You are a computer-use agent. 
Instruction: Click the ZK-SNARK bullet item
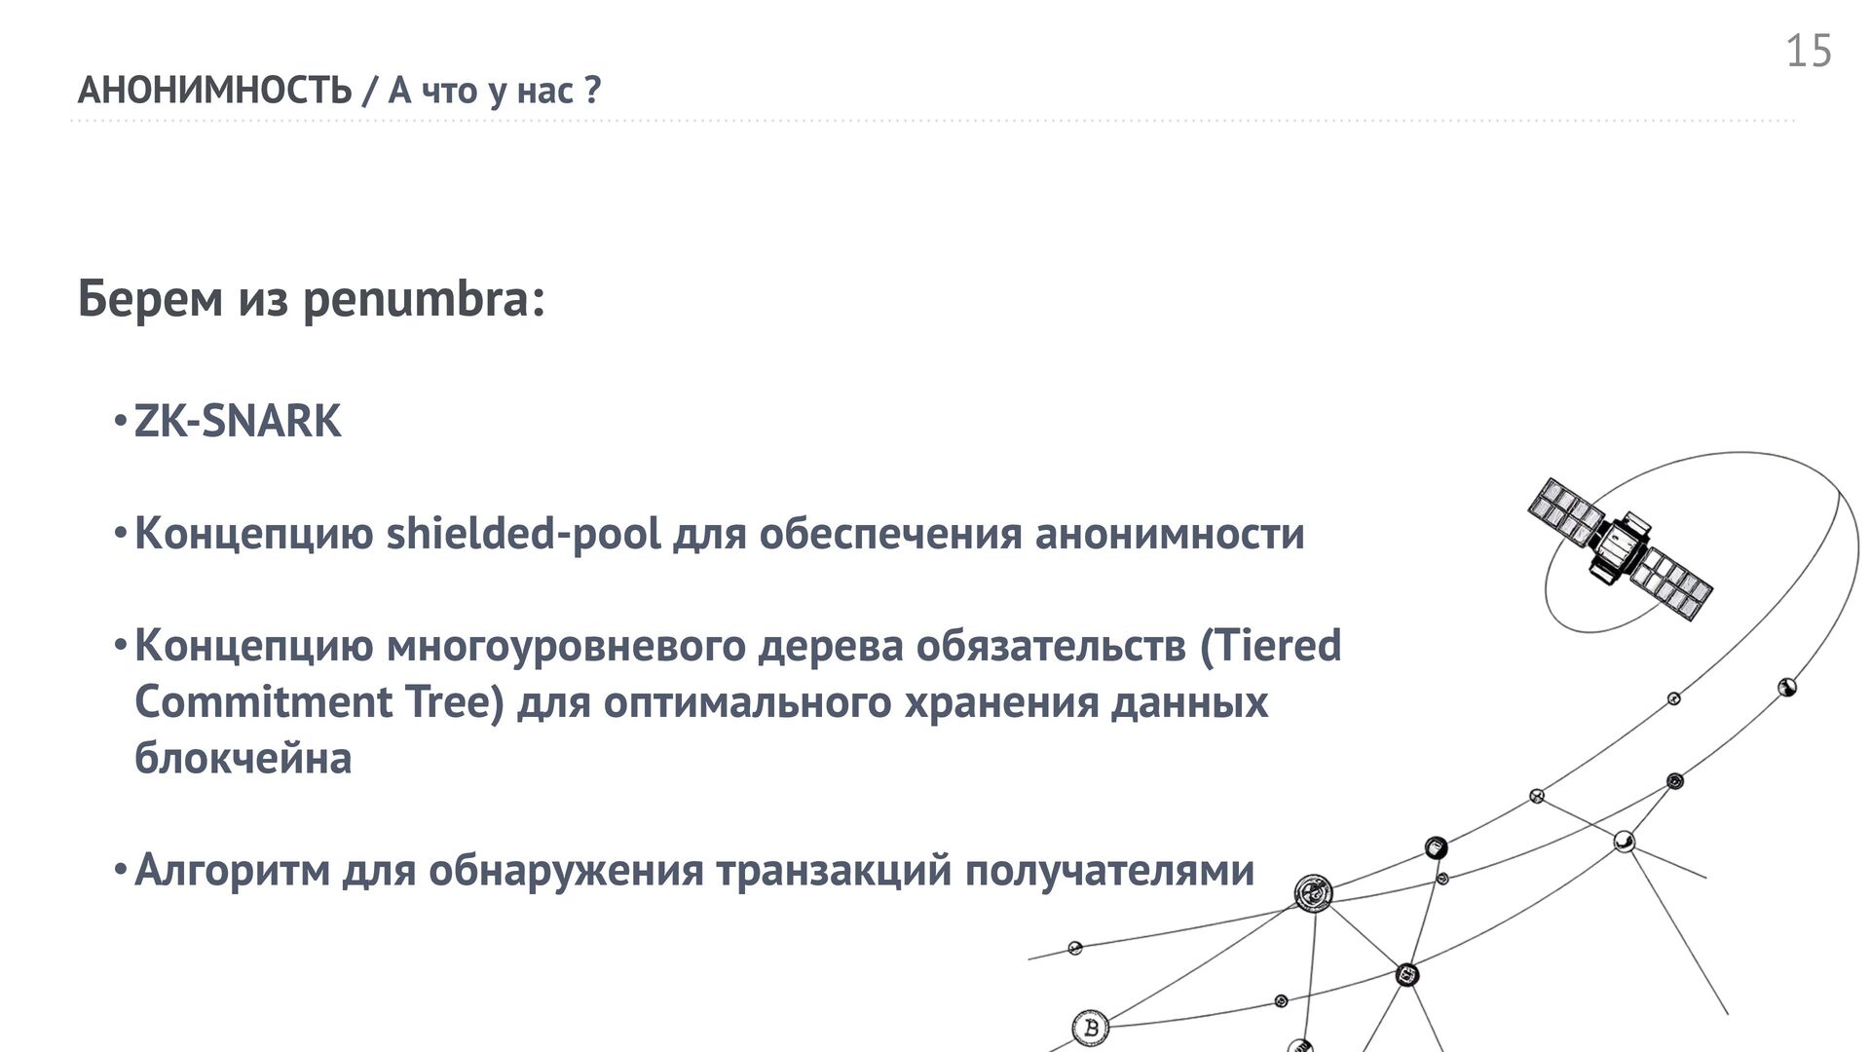(238, 421)
